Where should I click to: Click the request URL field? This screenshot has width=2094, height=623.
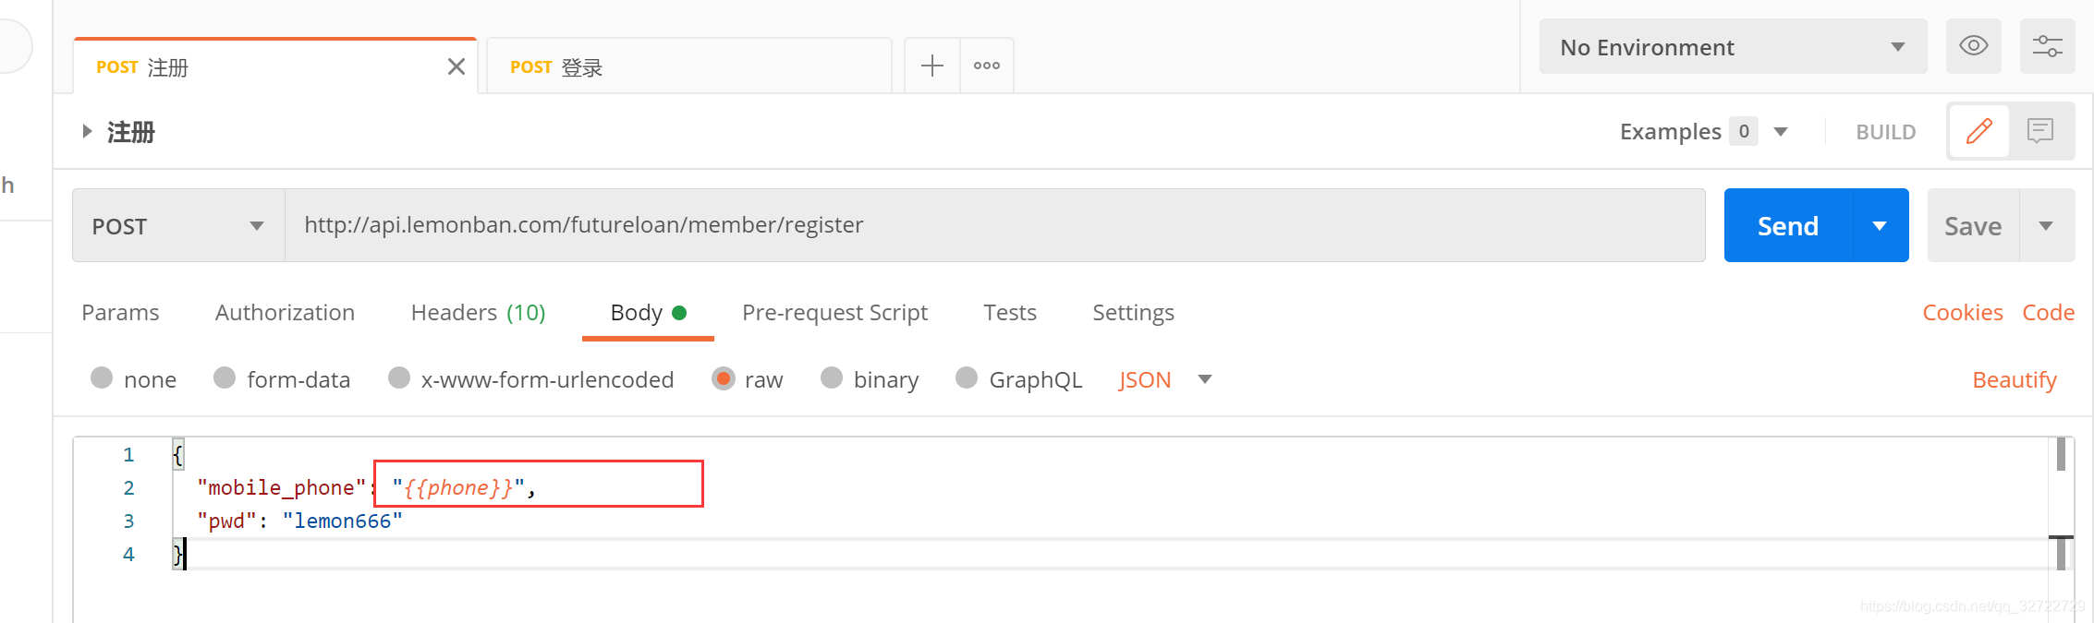994,225
